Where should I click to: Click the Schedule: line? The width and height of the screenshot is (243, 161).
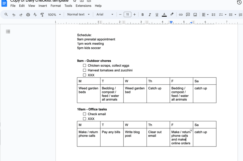click(84, 35)
